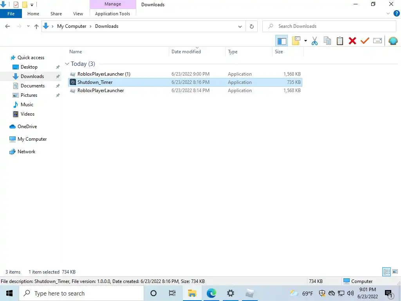The height and width of the screenshot is (301, 401).
Task: Sort by the Size column header
Action: click(x=279, y=52)
